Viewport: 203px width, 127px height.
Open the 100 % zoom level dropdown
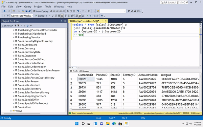[x=76, y=68]
